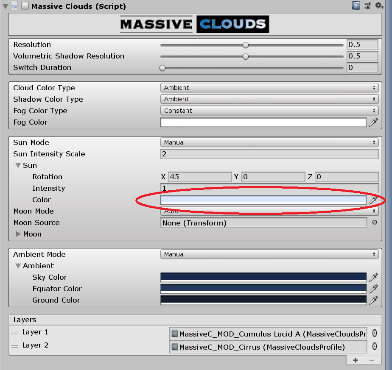
Task: Click the Switch Duration slider handle
Action: (162, 68)
